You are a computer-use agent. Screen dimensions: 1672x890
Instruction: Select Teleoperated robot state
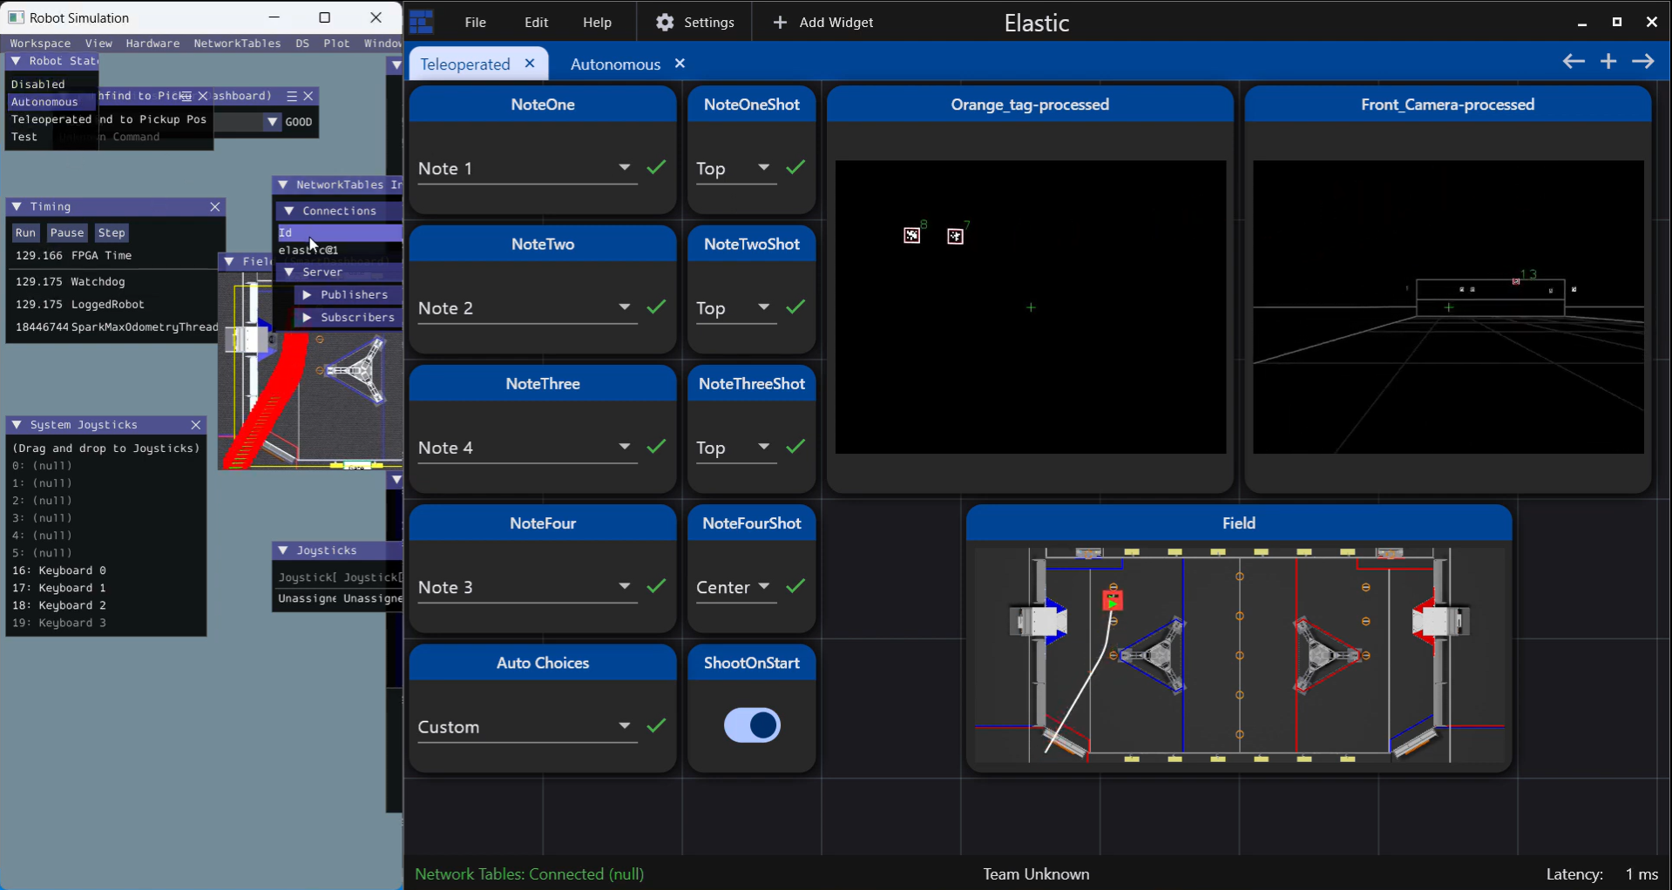(51, 119)
